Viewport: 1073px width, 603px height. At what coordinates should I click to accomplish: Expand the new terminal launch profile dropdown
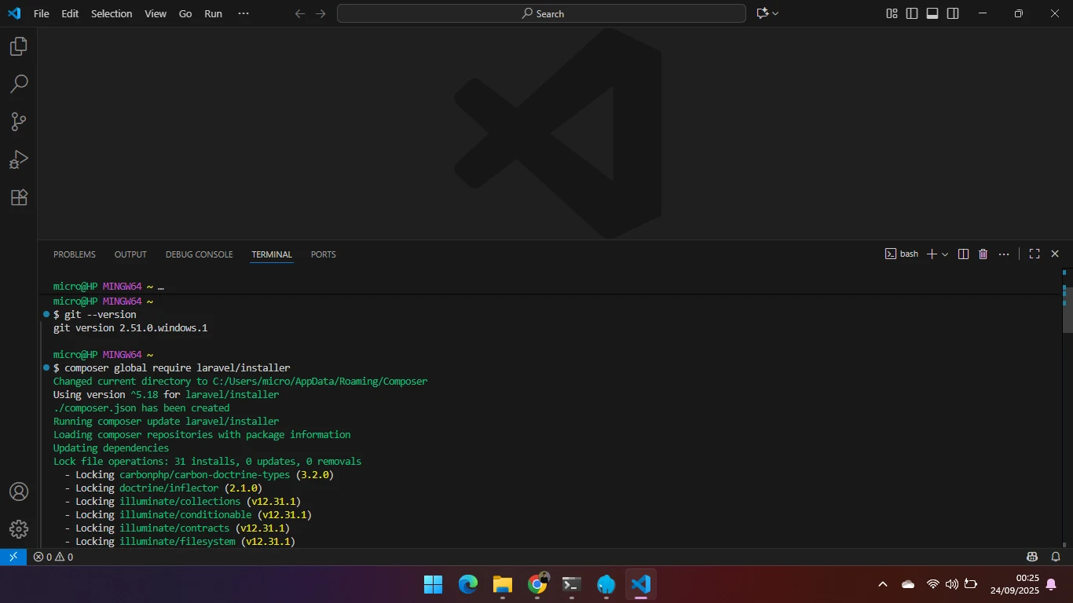click(x=945, y=254)
